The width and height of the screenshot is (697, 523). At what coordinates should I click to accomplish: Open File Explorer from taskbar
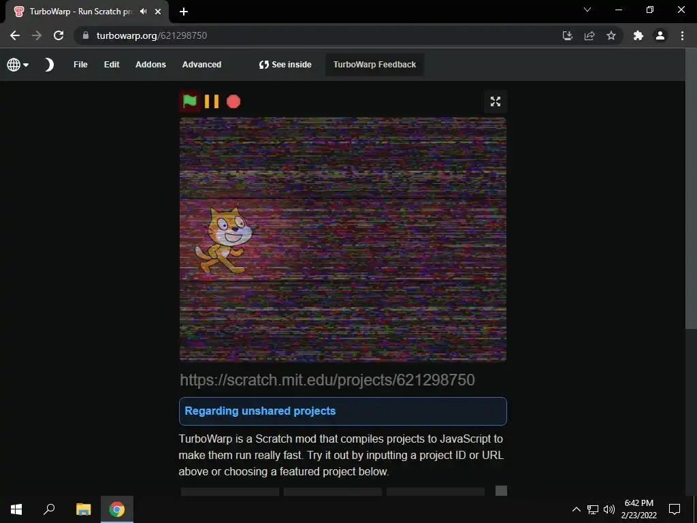click(x=84, y=509)
